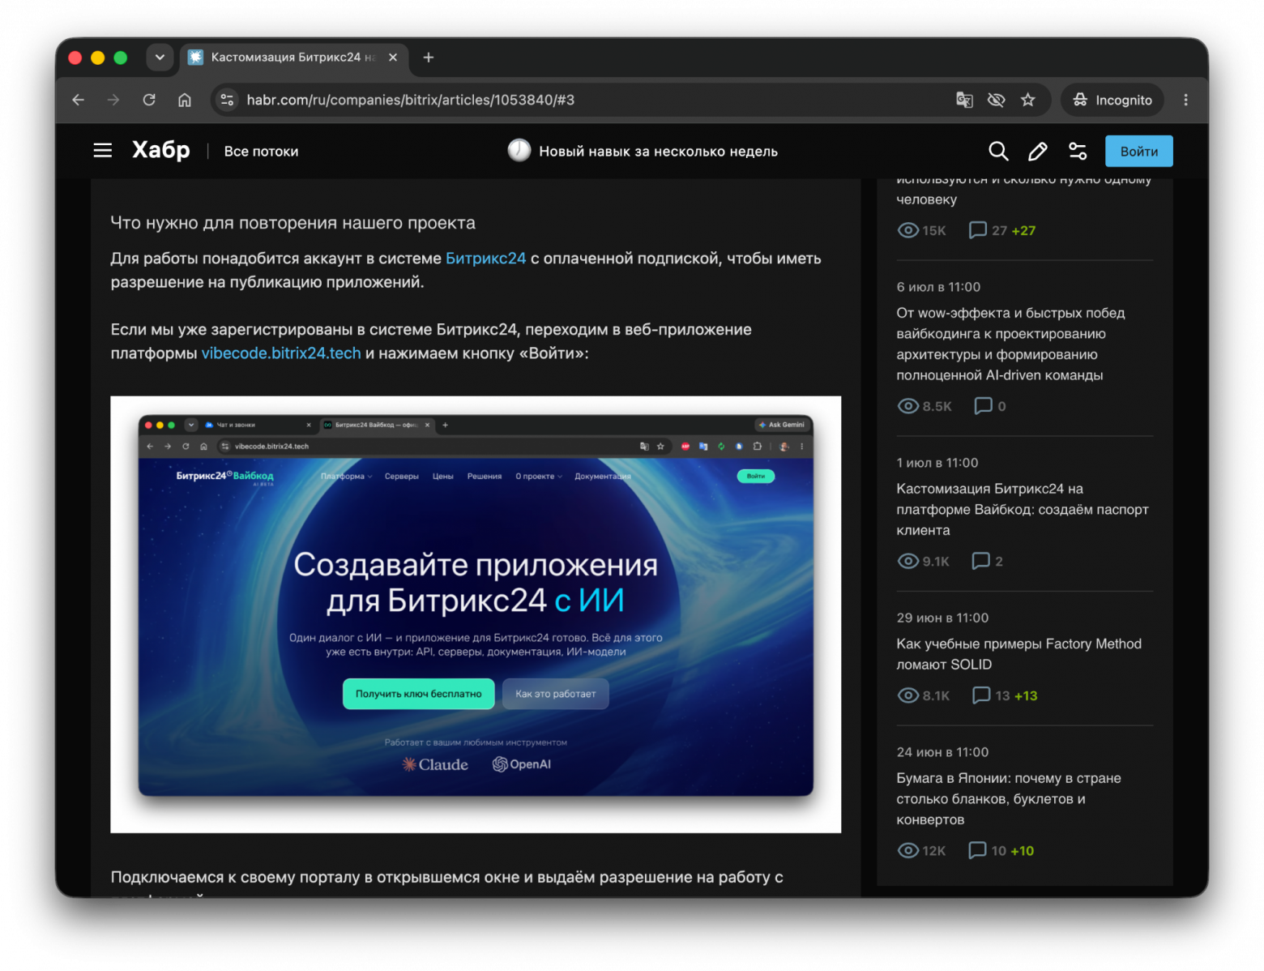
Task: Open article Как учебные примеры Factory Method
Action: [x=1018, y=654]
